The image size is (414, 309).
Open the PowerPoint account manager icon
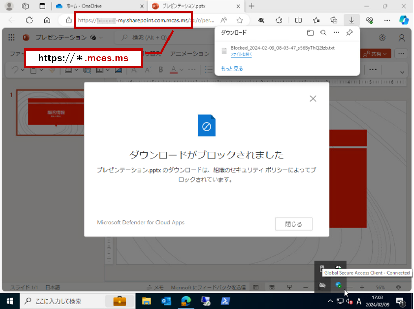(x=401, y=37)
